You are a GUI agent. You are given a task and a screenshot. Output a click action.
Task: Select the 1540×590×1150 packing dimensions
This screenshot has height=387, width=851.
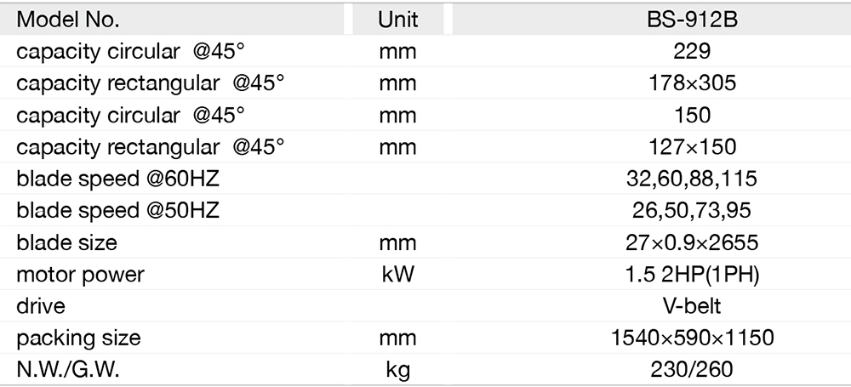[x=692, y=338]
